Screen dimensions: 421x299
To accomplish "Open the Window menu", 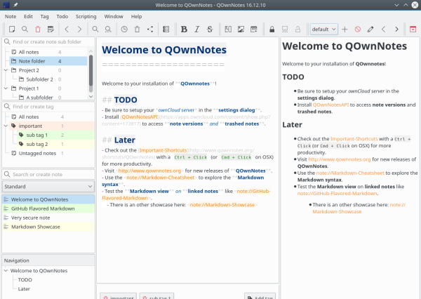I will [x=114, y=16].
